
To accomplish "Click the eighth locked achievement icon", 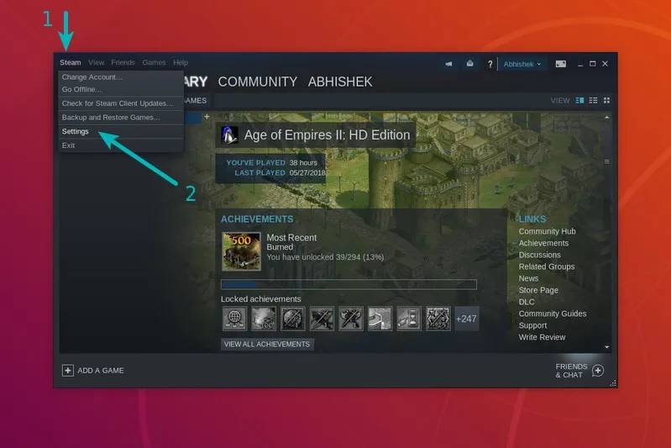I will (438, 319).
